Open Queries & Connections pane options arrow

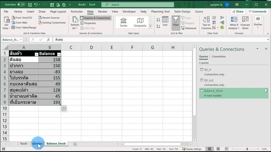pos(257,49)
